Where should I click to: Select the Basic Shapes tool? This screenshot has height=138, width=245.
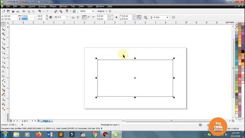coord(3,67)
